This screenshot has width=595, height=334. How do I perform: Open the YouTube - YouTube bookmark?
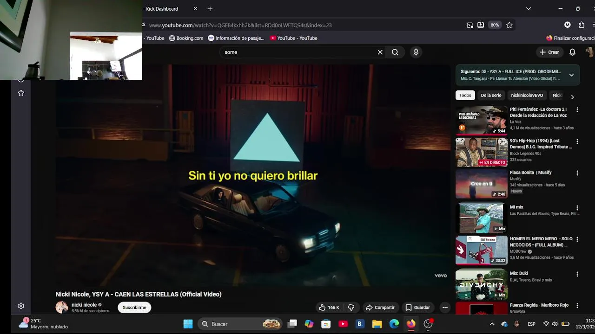click(294, 38)
